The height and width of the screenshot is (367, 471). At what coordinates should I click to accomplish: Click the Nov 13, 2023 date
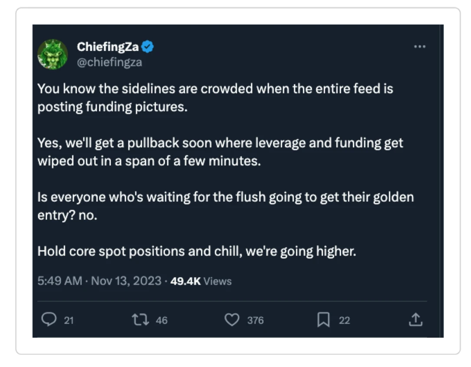(125, 281)
